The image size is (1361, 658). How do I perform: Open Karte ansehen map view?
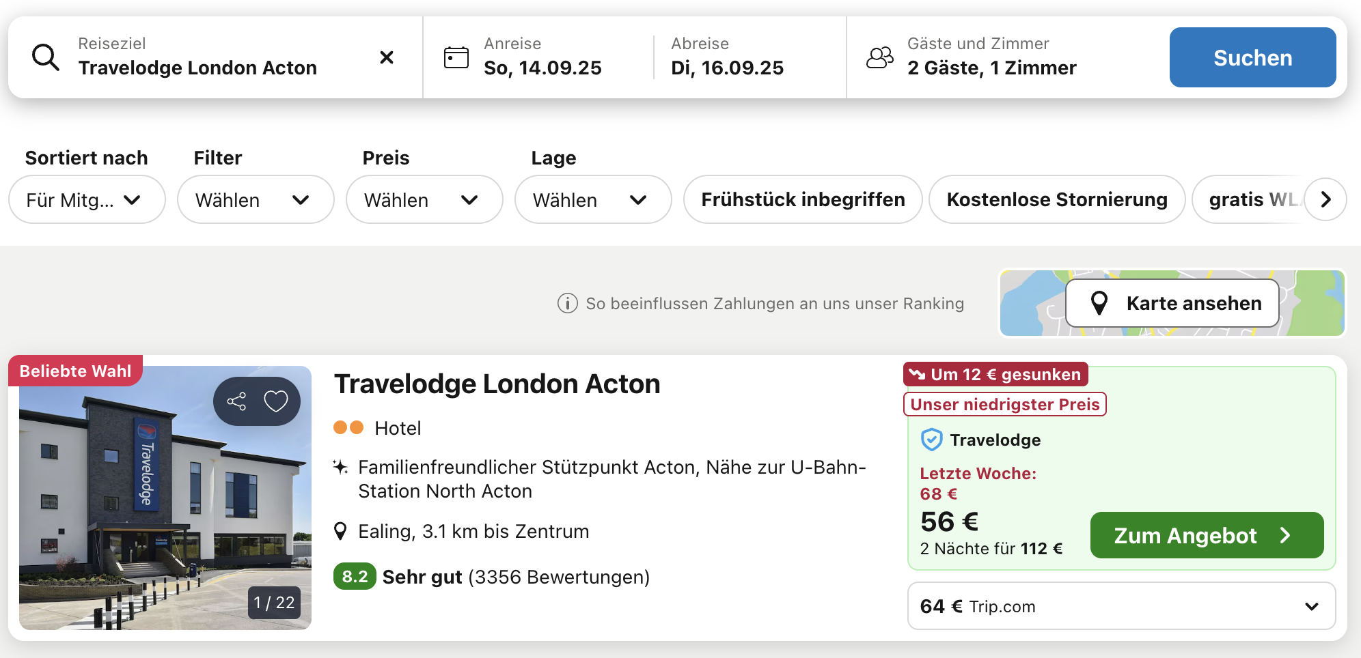(1172, 303)
